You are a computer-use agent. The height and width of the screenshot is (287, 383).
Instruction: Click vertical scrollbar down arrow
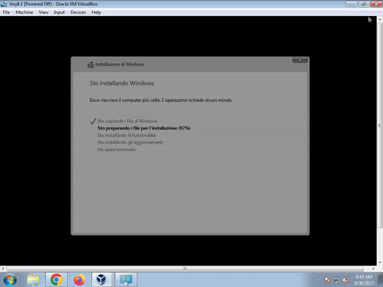(380, 263)
